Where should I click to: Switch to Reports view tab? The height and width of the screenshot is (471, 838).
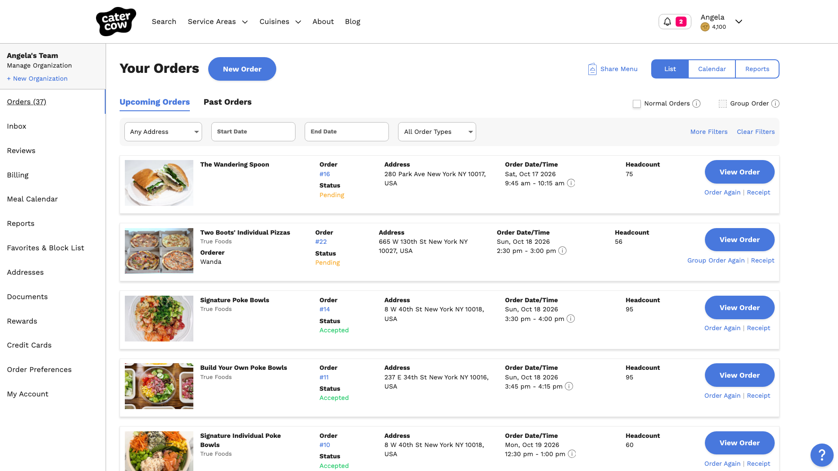pyautogui.click(x=757, y=69)
